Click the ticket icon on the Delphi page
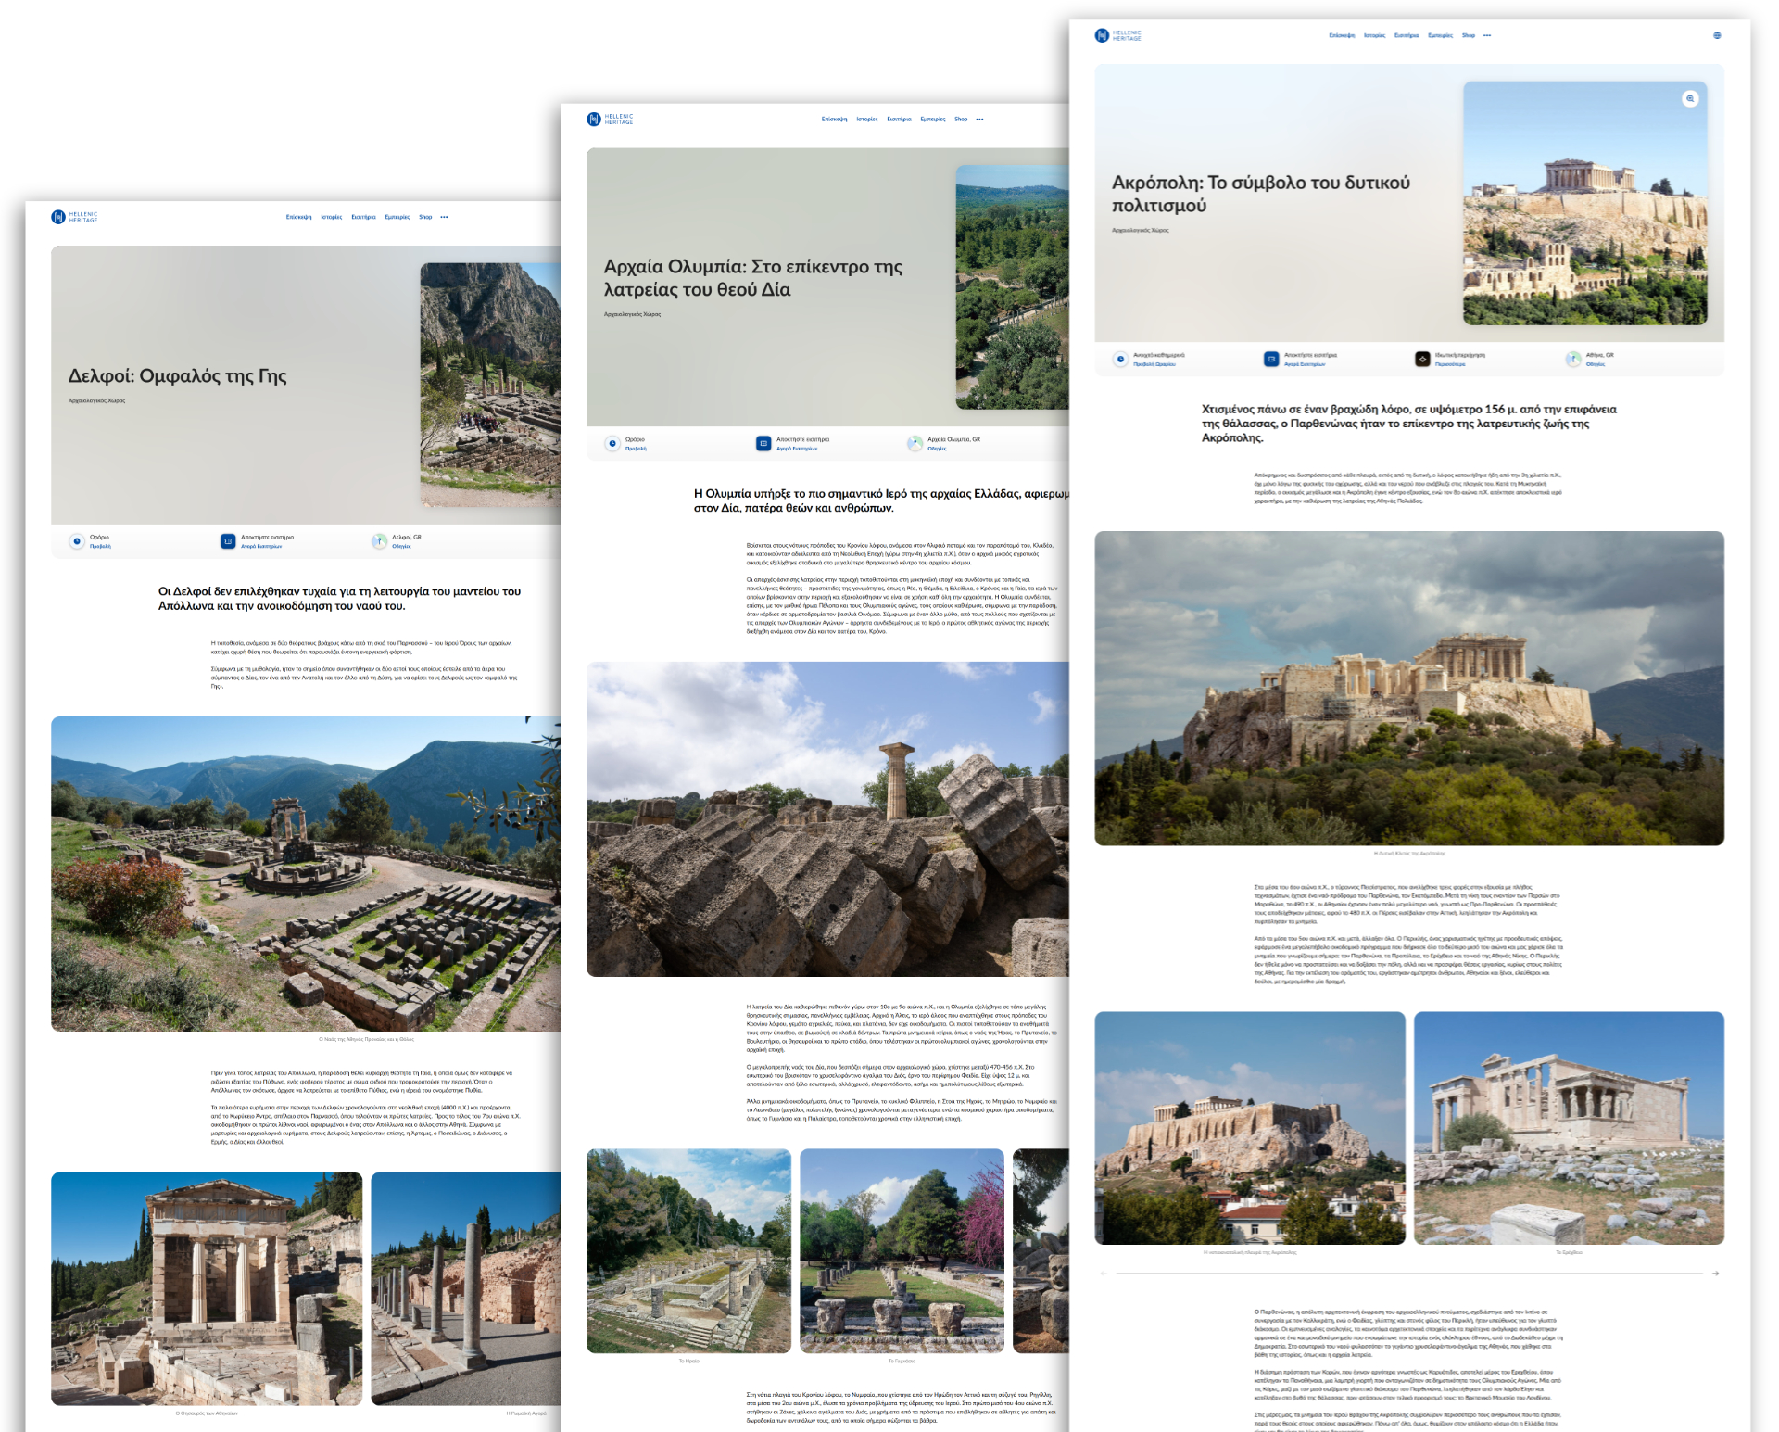The image size is (1779, 1432). (x=228, y=541)
